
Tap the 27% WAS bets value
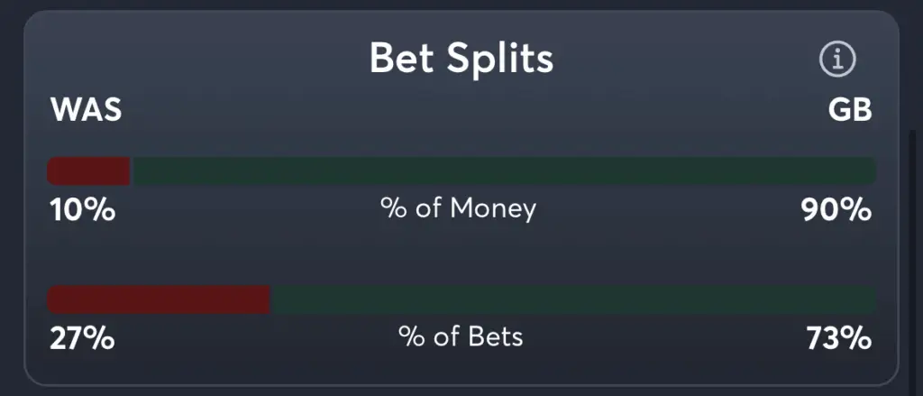coord(82,339)
